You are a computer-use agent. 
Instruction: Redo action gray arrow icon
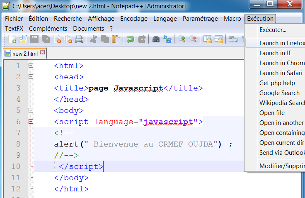coord(142,39)
